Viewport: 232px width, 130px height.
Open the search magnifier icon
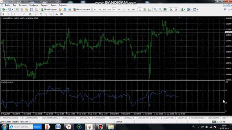click(x=225, y=9)
